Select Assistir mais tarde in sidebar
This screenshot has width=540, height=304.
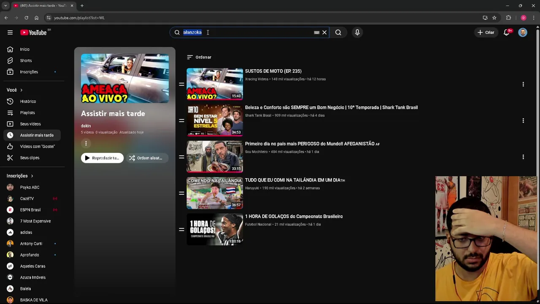33,135
